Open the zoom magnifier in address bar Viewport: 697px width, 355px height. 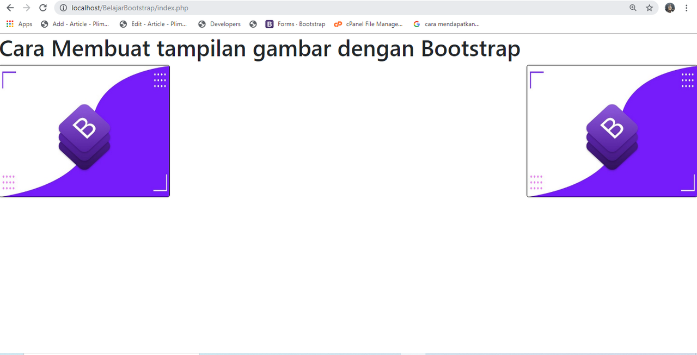[x=633, y=8]
